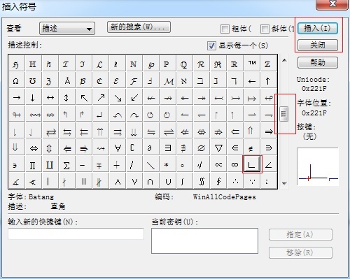Select the nabla ∇ symbol
Screen dimensions: 350x279
[218, 148]
